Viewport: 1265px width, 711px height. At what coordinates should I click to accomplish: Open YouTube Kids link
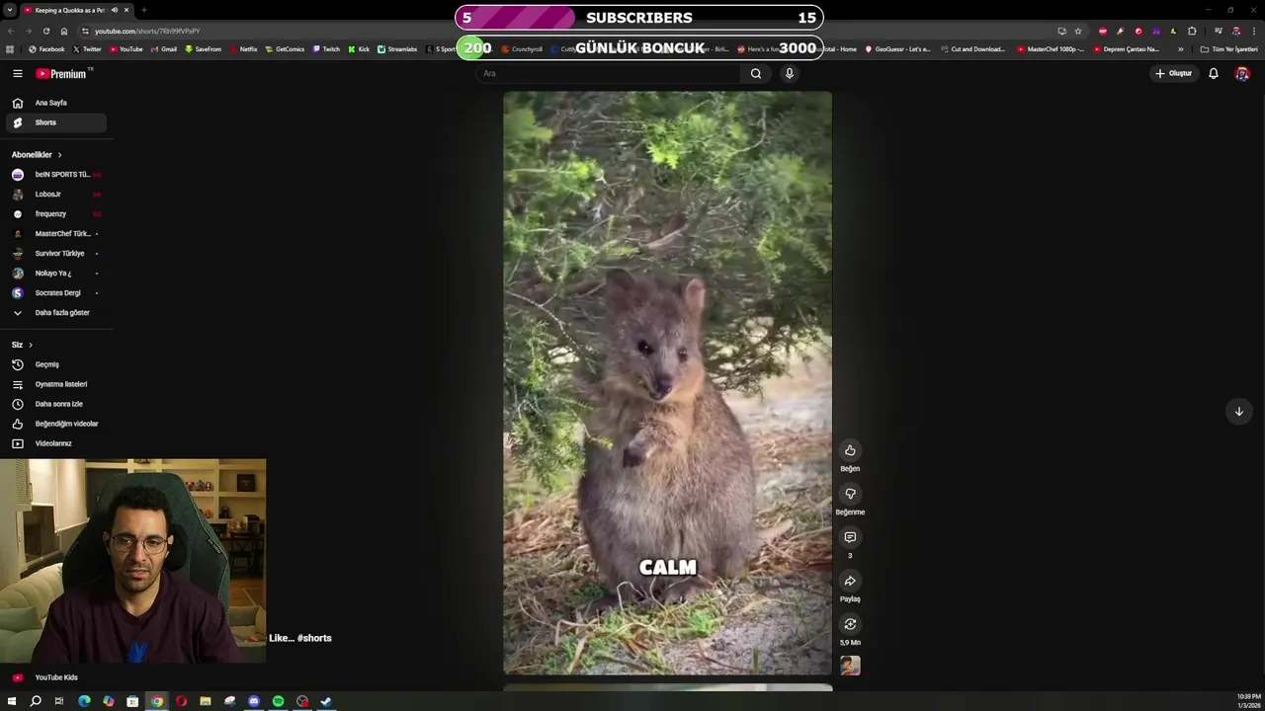(55, 677)
